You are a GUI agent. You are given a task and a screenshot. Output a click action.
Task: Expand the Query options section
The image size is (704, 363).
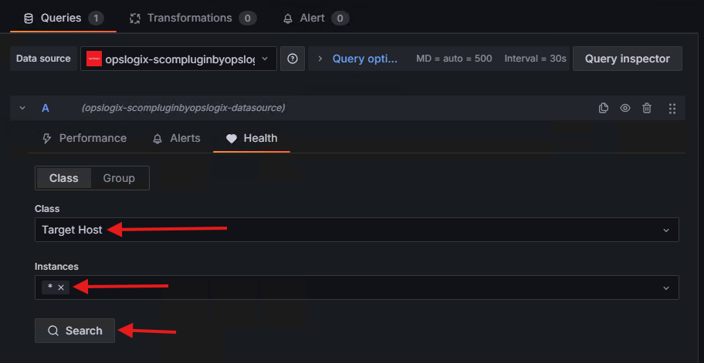click(359, 59)
